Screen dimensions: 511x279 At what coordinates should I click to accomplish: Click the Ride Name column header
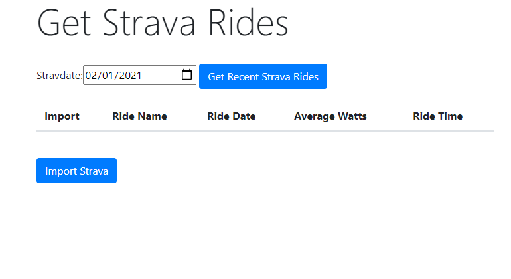[139, 116]
